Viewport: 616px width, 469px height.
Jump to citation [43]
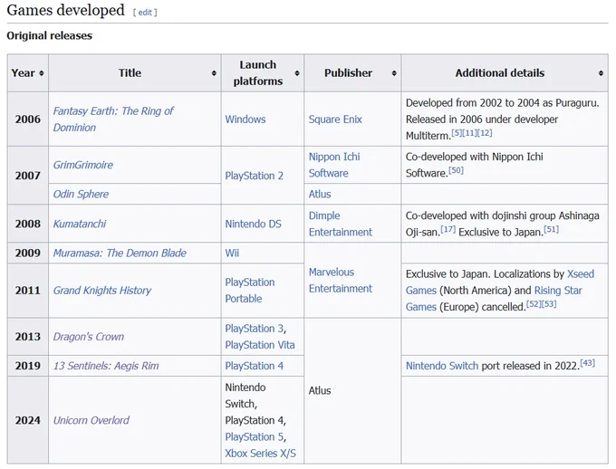click(587, 362)
